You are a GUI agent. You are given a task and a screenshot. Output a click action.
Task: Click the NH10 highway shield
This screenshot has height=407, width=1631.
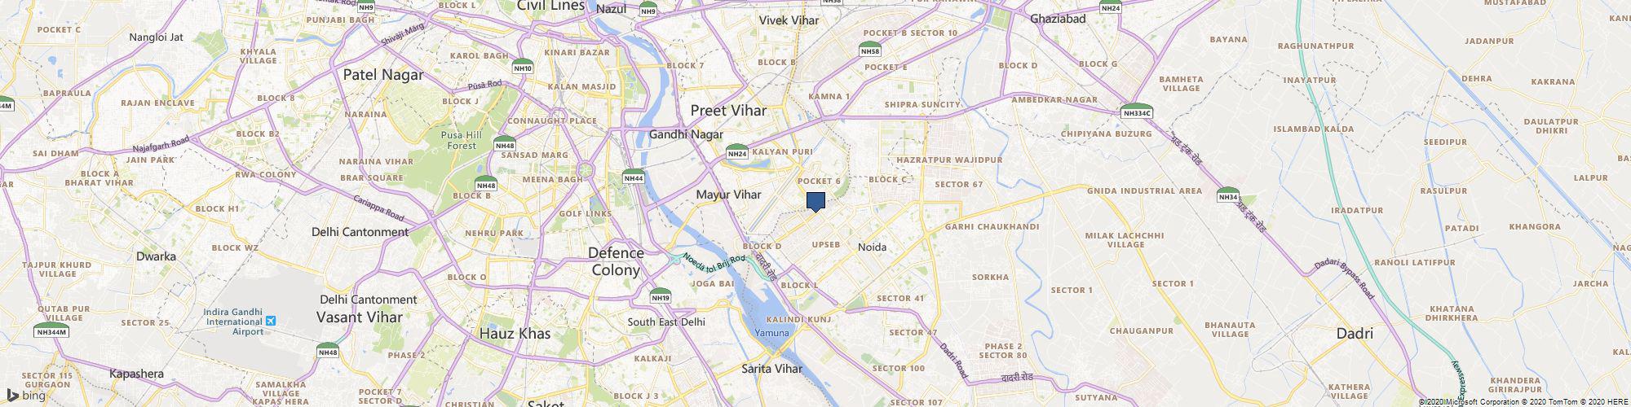point(523,67)
